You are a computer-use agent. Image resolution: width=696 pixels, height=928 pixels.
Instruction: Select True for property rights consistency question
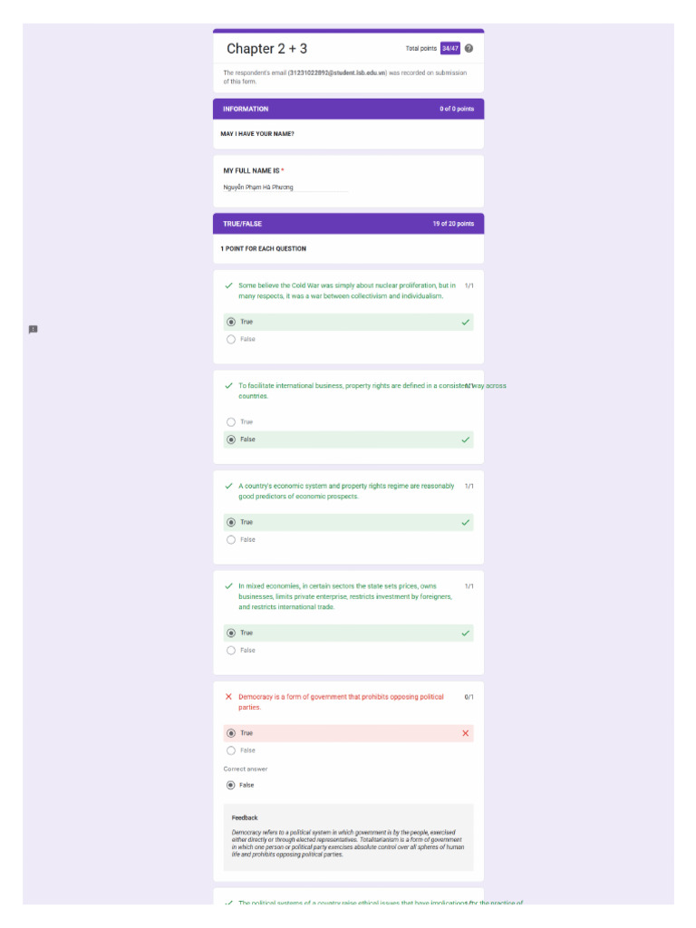click(231, 422)
